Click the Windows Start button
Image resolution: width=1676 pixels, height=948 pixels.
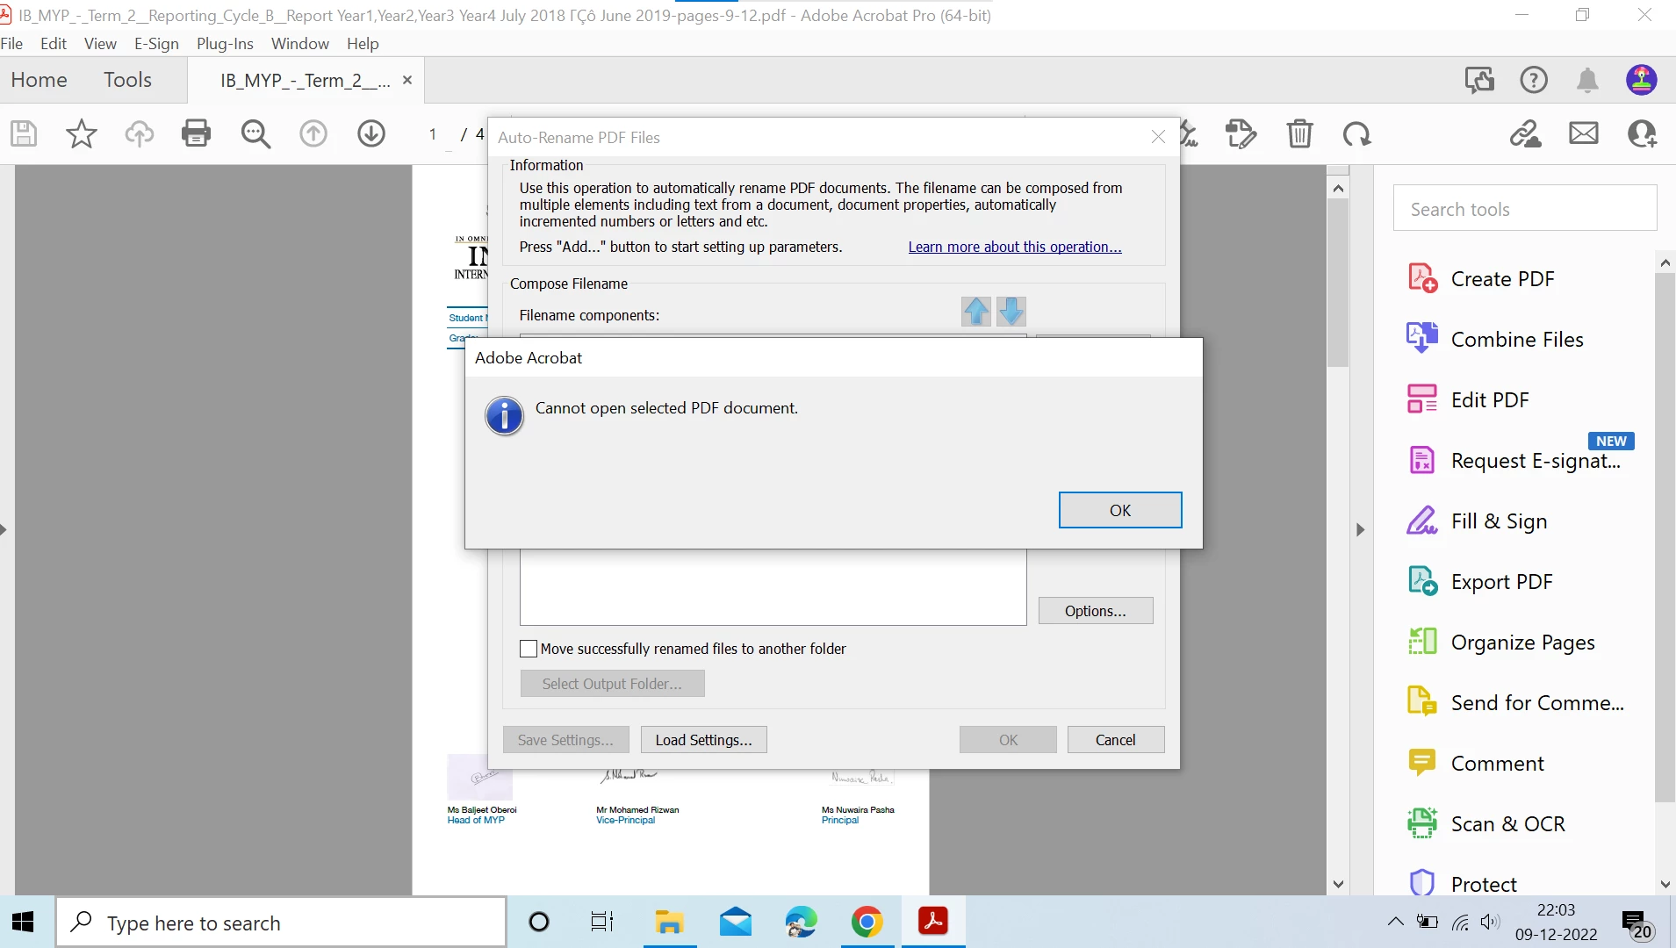pos(24,923)
